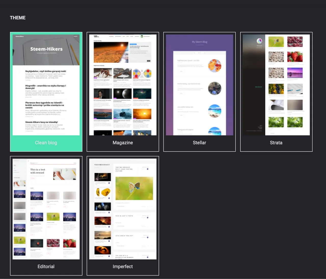This screenshot has width=326, height=279.
Task: Click the Magazine theme label
Action: (x=123, y=143)
